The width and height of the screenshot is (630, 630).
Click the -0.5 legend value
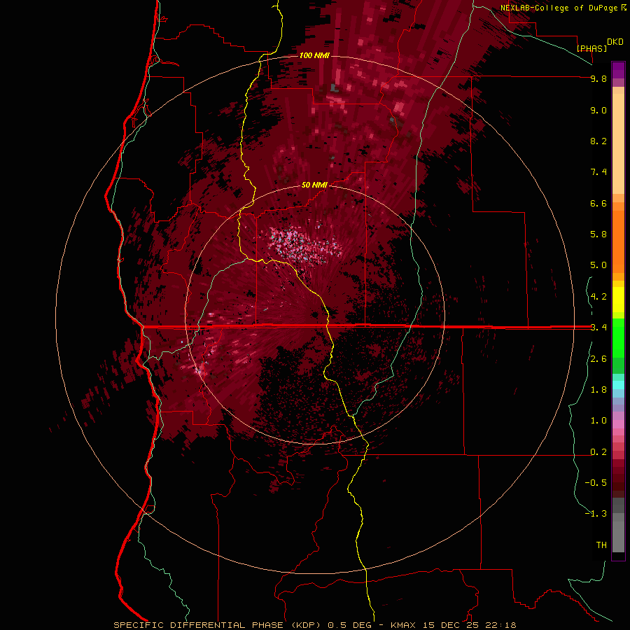(596, 483)
